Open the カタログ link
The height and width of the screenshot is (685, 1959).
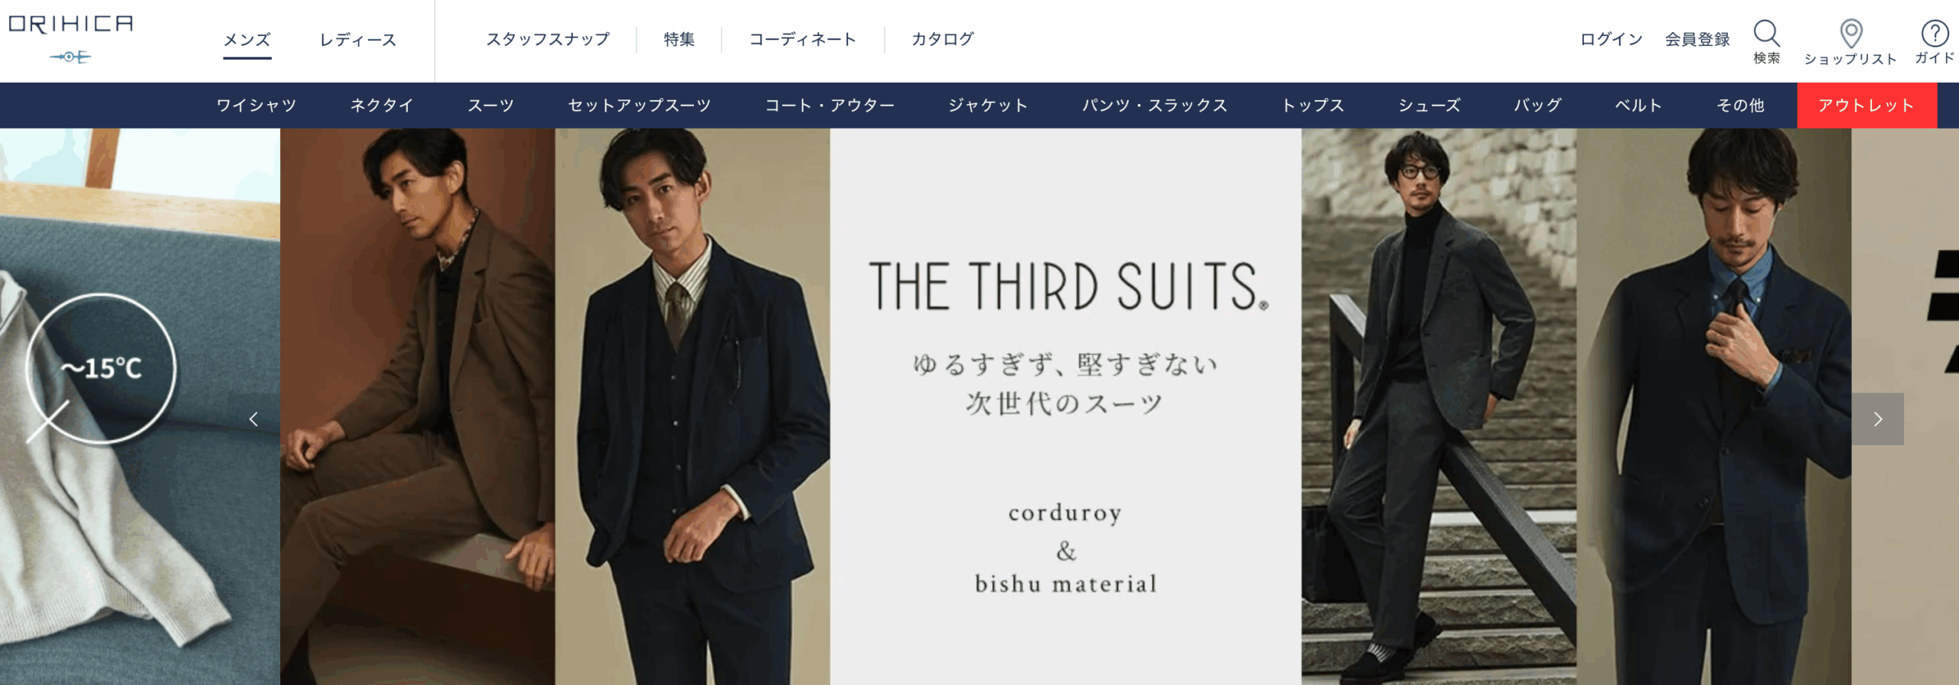pyautogui.click(x=942, y=39)
